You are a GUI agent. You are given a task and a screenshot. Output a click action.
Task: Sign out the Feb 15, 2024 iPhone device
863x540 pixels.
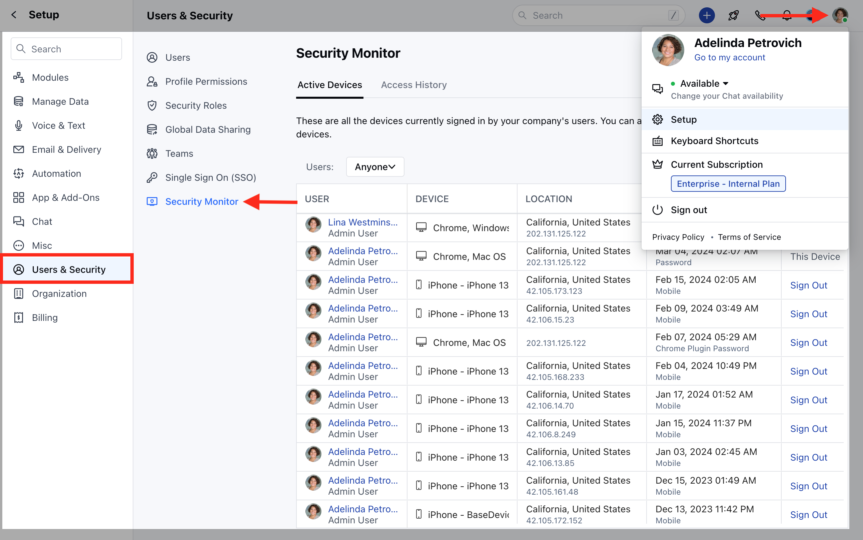[x=808, y=286]
